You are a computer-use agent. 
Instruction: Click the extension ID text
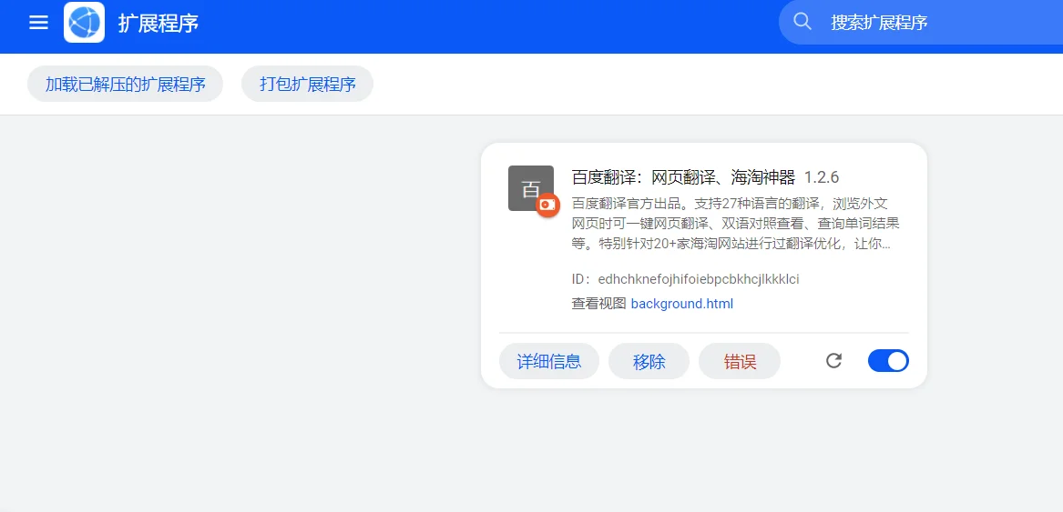click(685, 279)
